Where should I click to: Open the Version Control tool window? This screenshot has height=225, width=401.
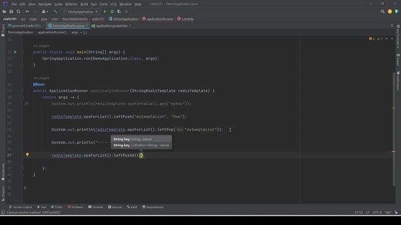pos(21,207)
